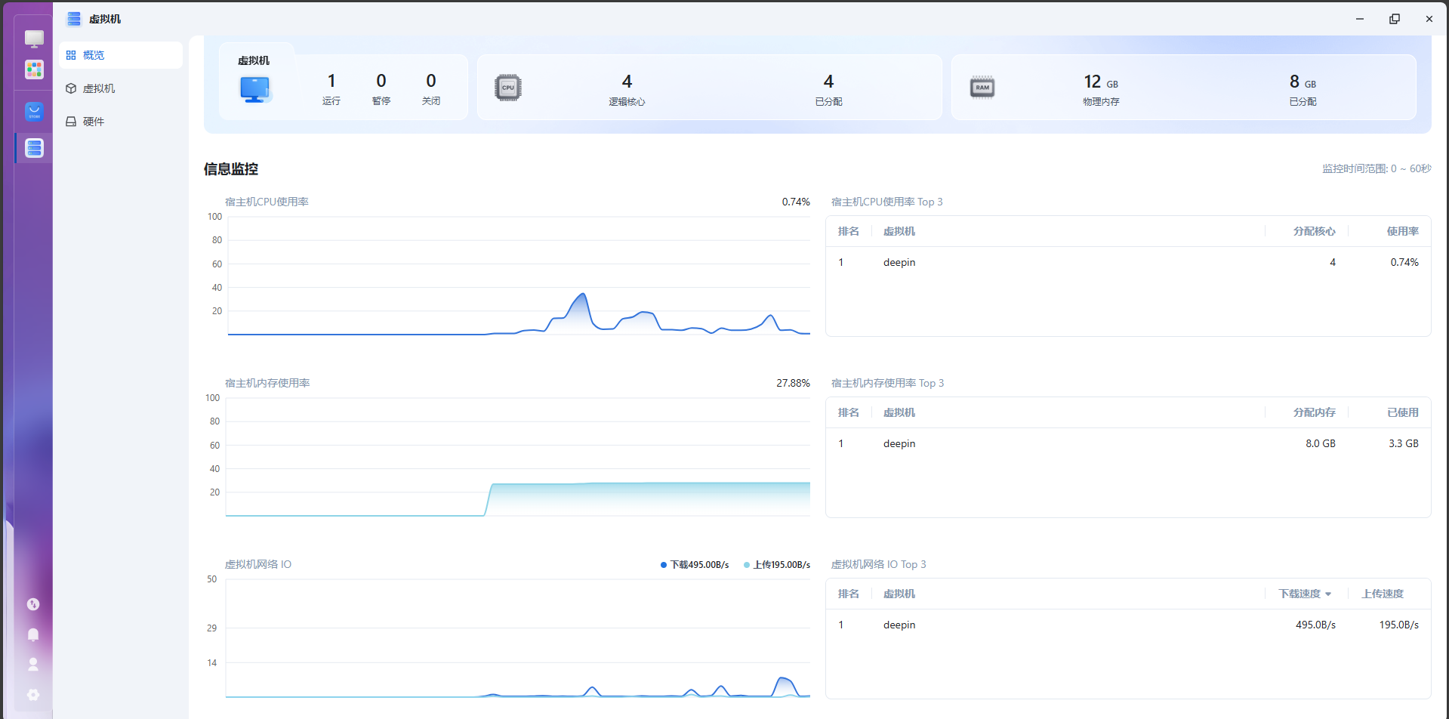Select deepin row in CPU usage Top 3
1449x719 pixels.
point(899,263)
